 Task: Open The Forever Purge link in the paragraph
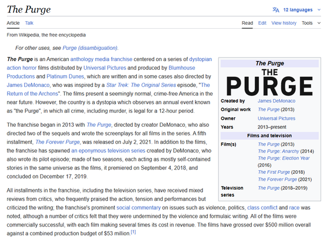tap(58, 142)
